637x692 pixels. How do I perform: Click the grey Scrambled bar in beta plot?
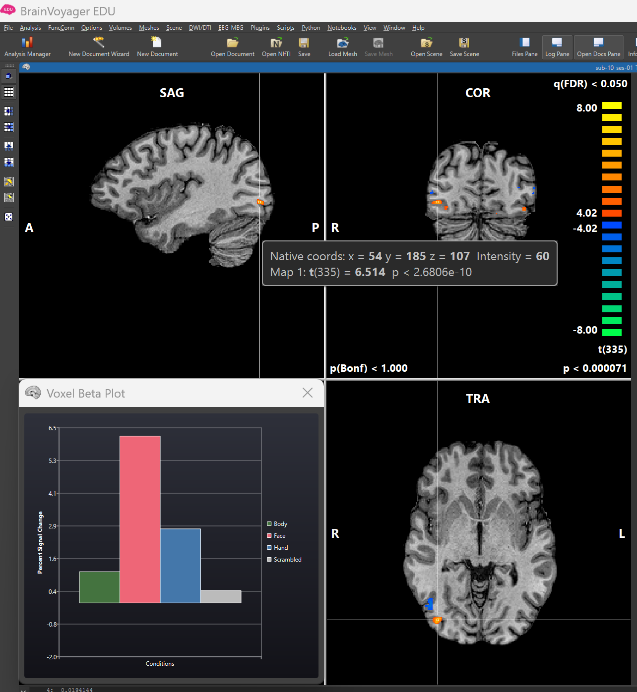tap(221, 596)
